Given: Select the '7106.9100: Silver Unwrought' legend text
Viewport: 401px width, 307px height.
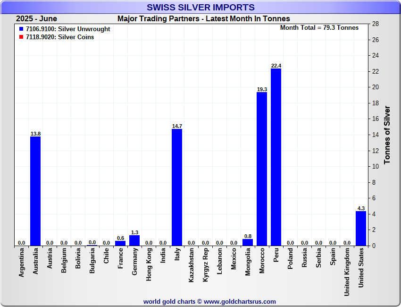Looking at the screenshot, I should (x=68, y=29).
